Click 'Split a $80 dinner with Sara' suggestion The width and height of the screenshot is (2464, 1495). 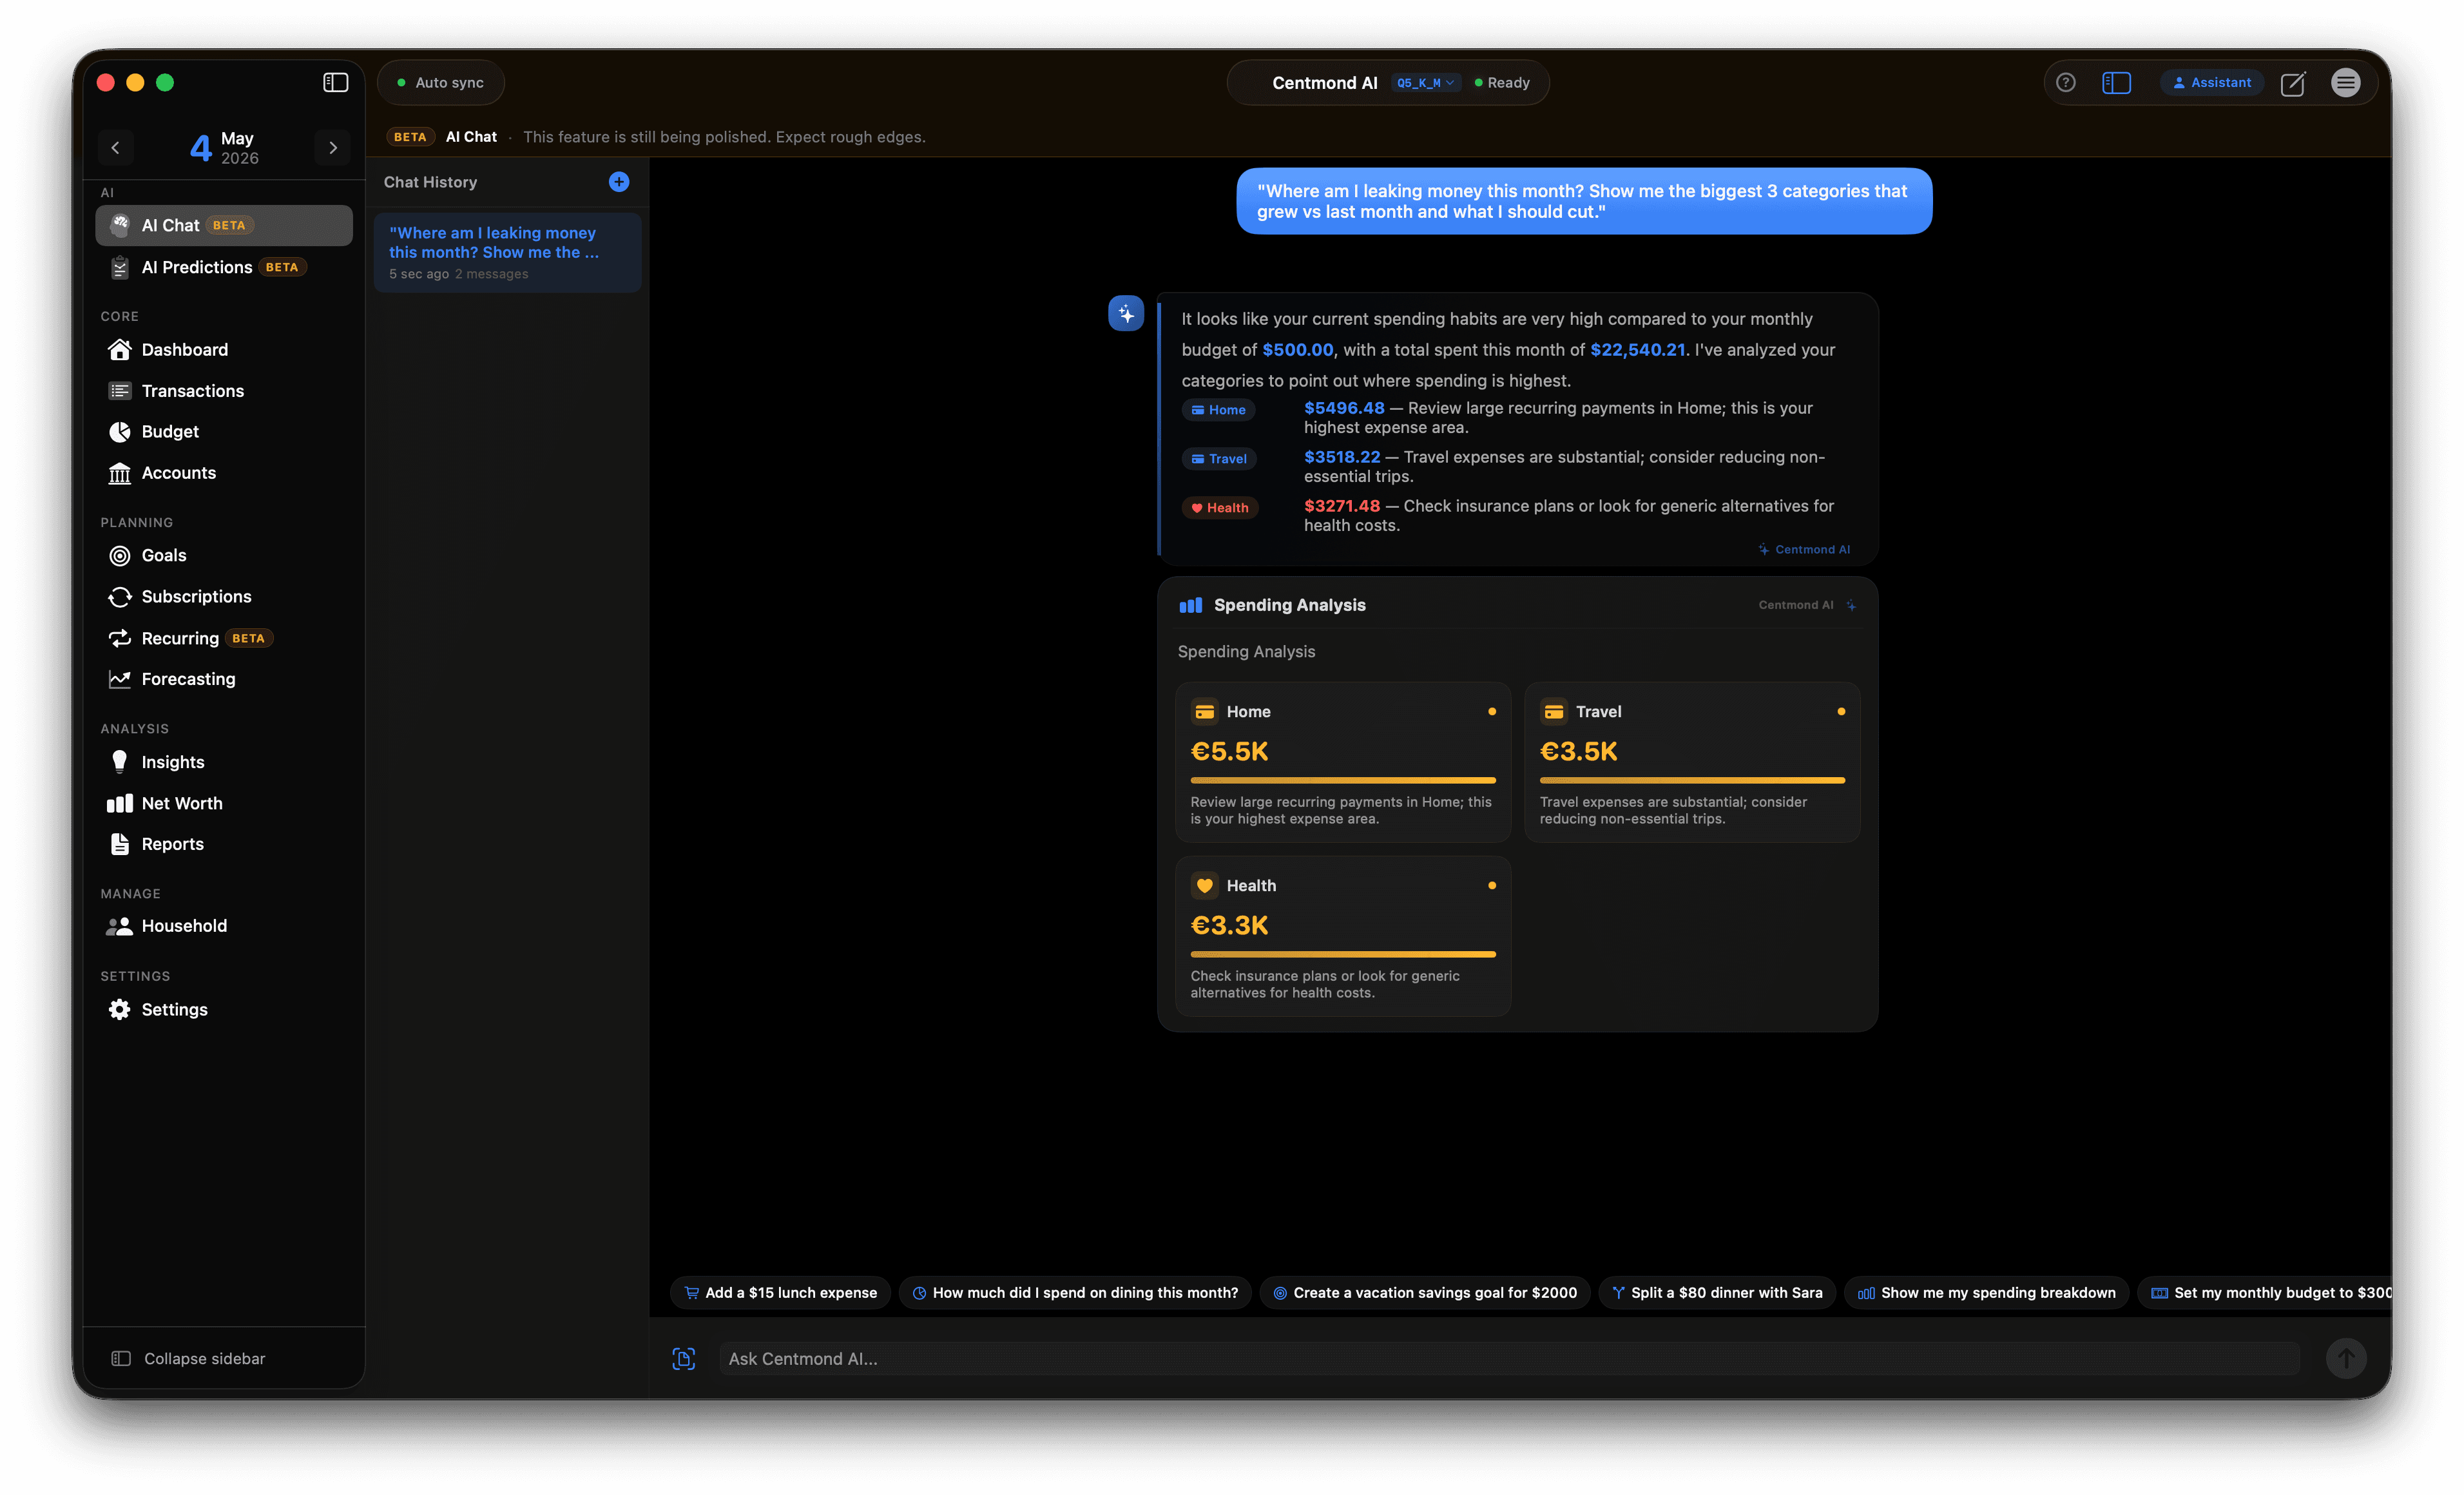click(1717, 1292)
